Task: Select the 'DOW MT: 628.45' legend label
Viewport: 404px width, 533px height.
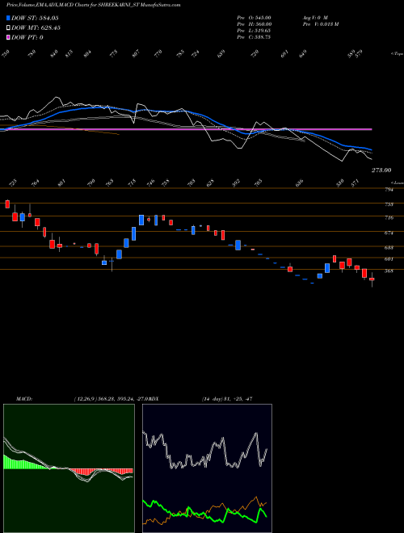Action: pyautogui.click(x=36, y=27)
